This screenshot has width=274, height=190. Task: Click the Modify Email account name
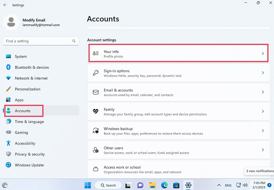pyautogui.click(x=34, y=20)
